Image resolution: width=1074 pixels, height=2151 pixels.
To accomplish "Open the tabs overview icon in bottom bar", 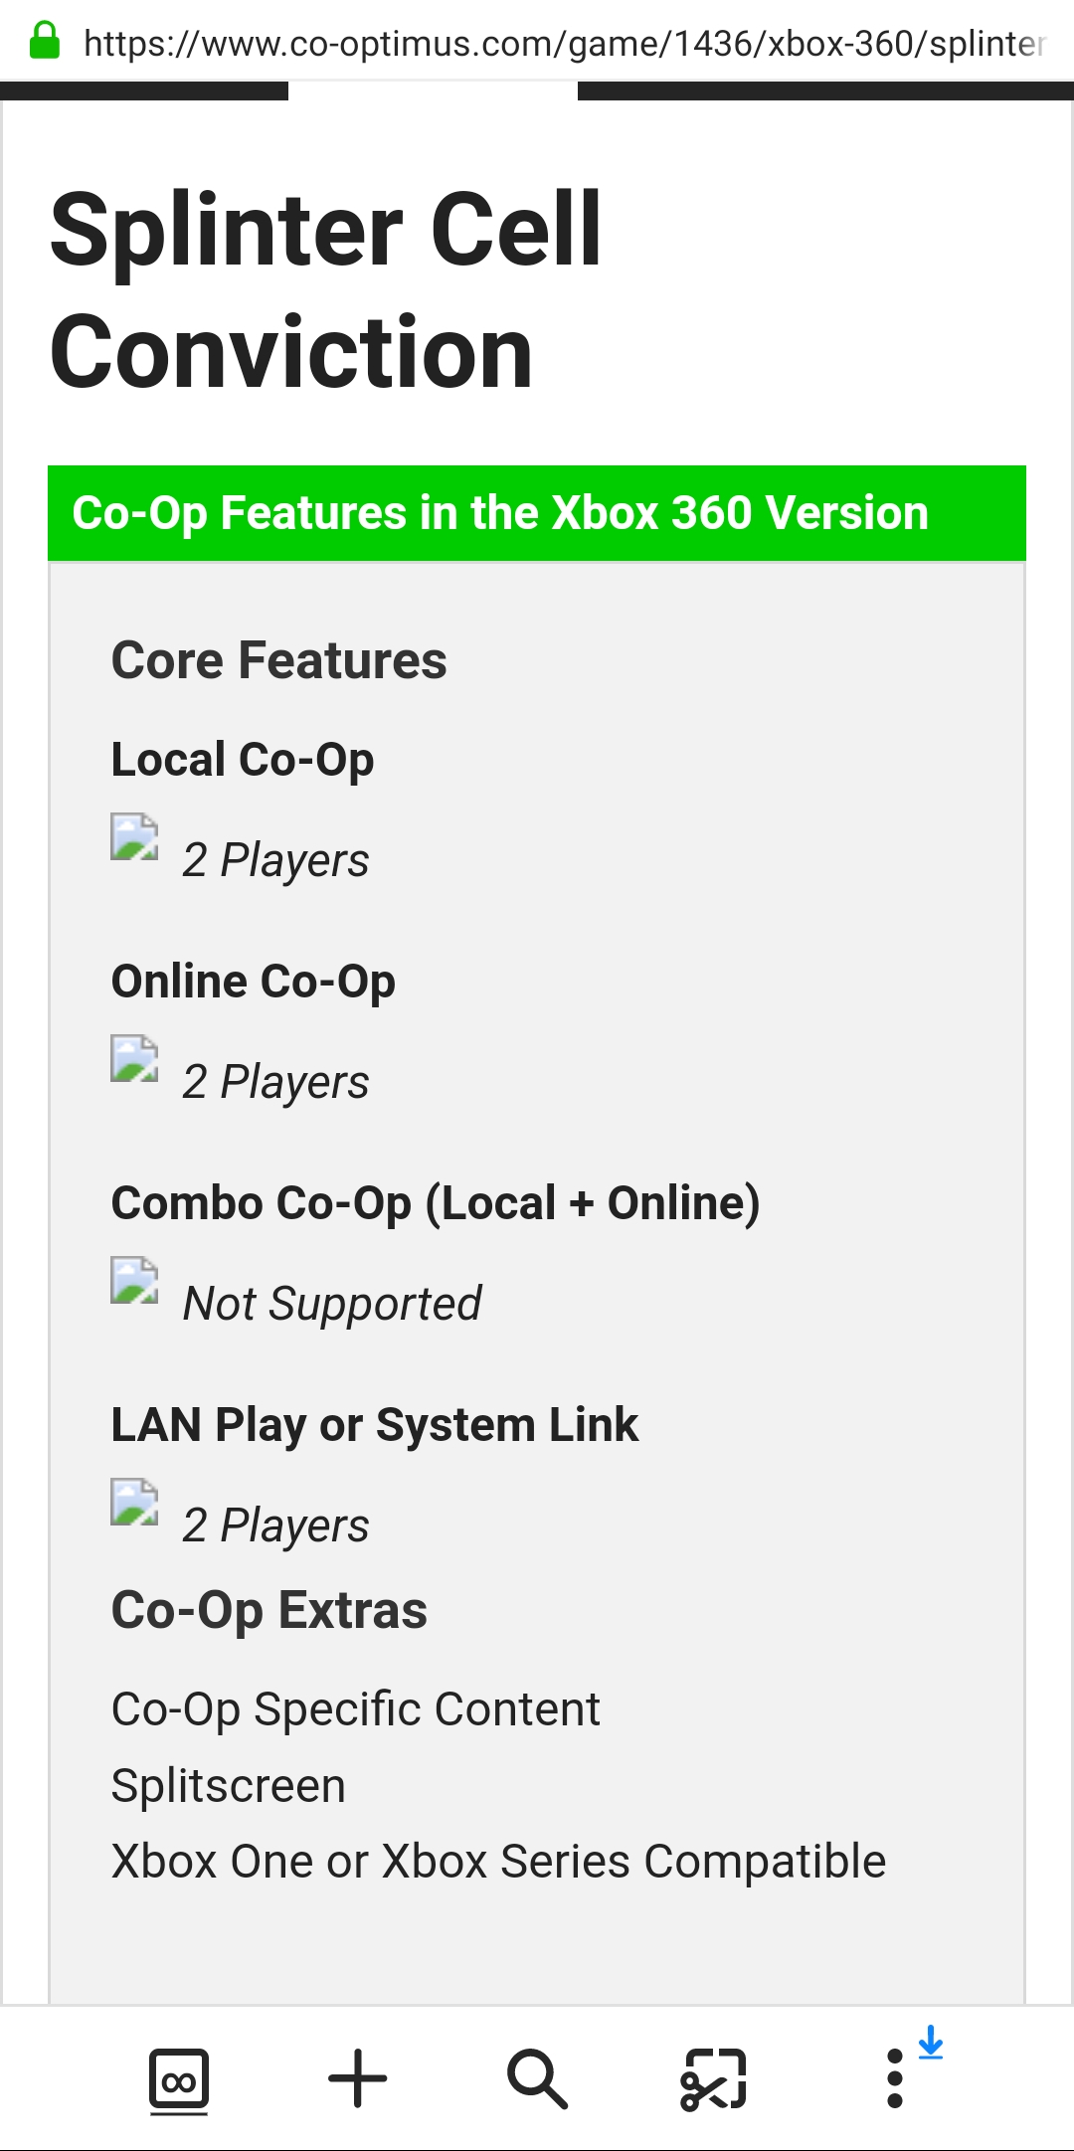I will pos(179,2078).
